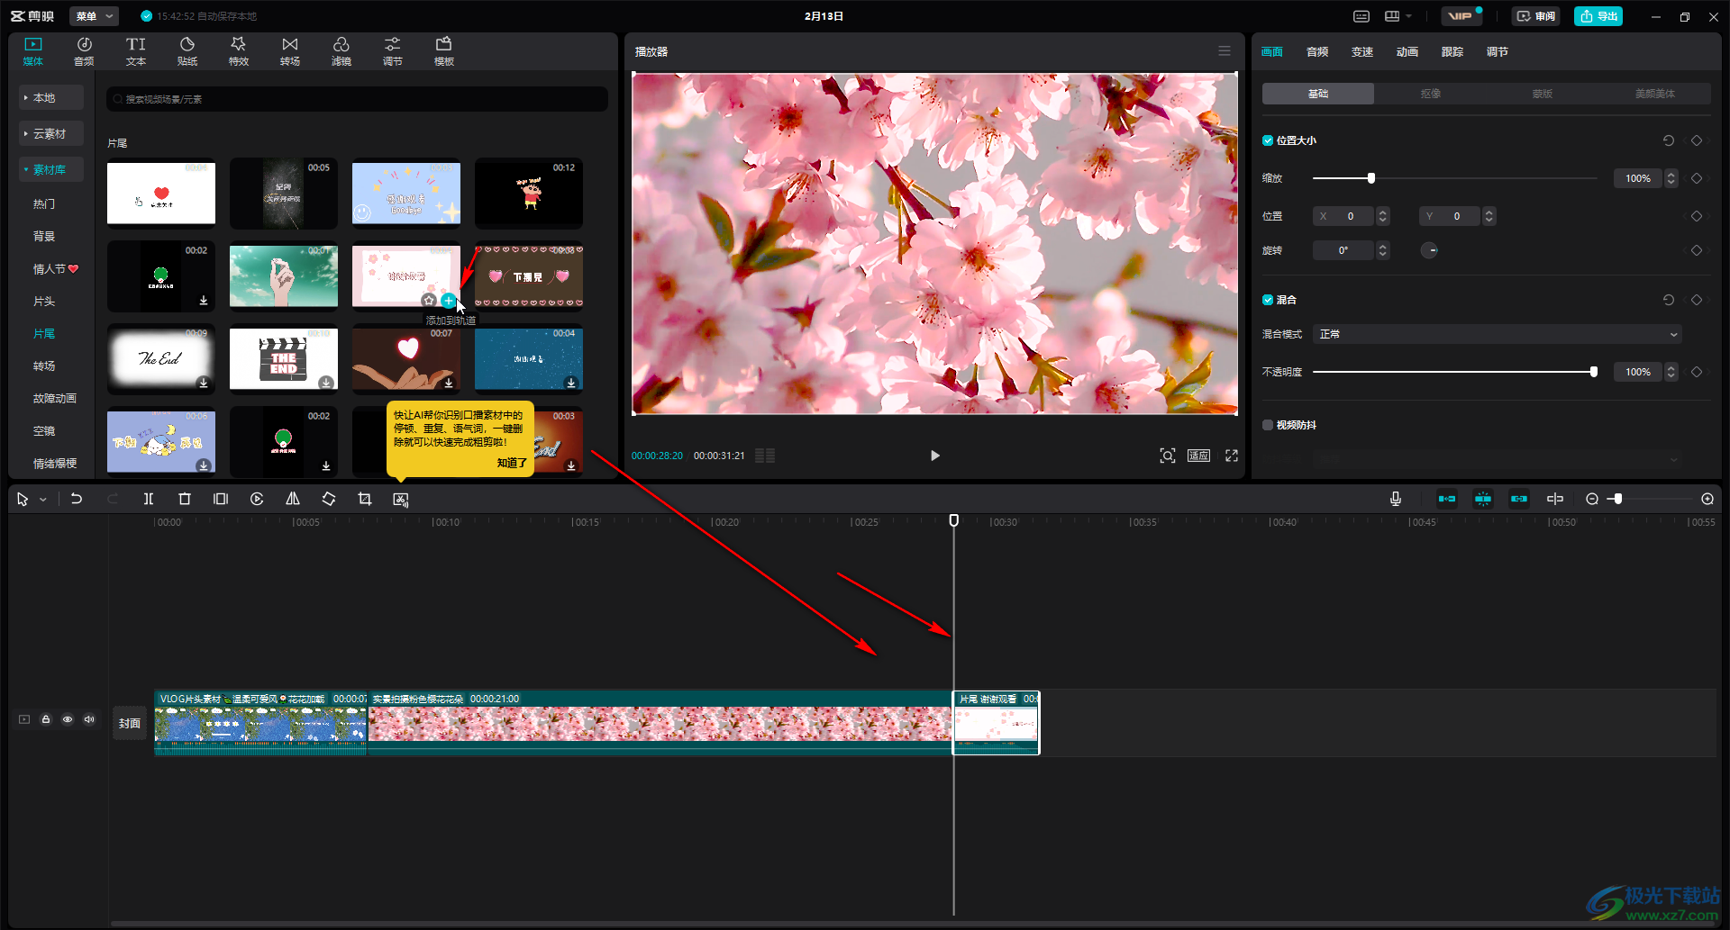Click the rotate tool icon
1730x930 pixels.
point(329,499)
